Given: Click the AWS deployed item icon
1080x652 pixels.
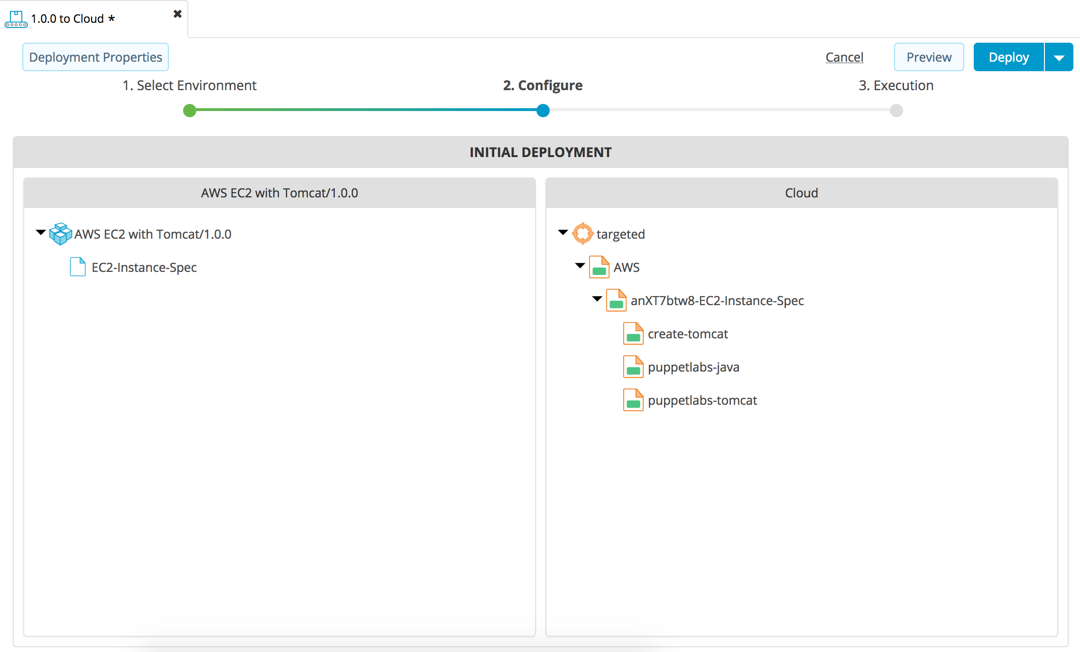Looking at the screenshot, I should coord(599,267).
